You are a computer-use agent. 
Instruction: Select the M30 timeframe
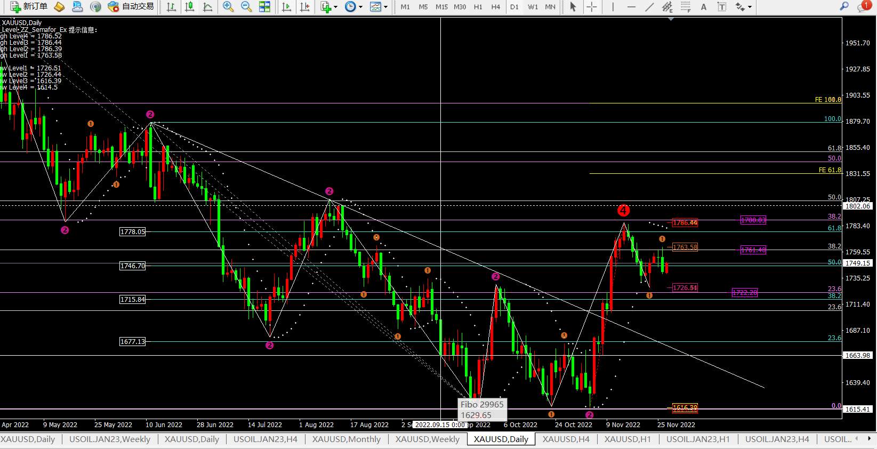(x=460, y=7)
